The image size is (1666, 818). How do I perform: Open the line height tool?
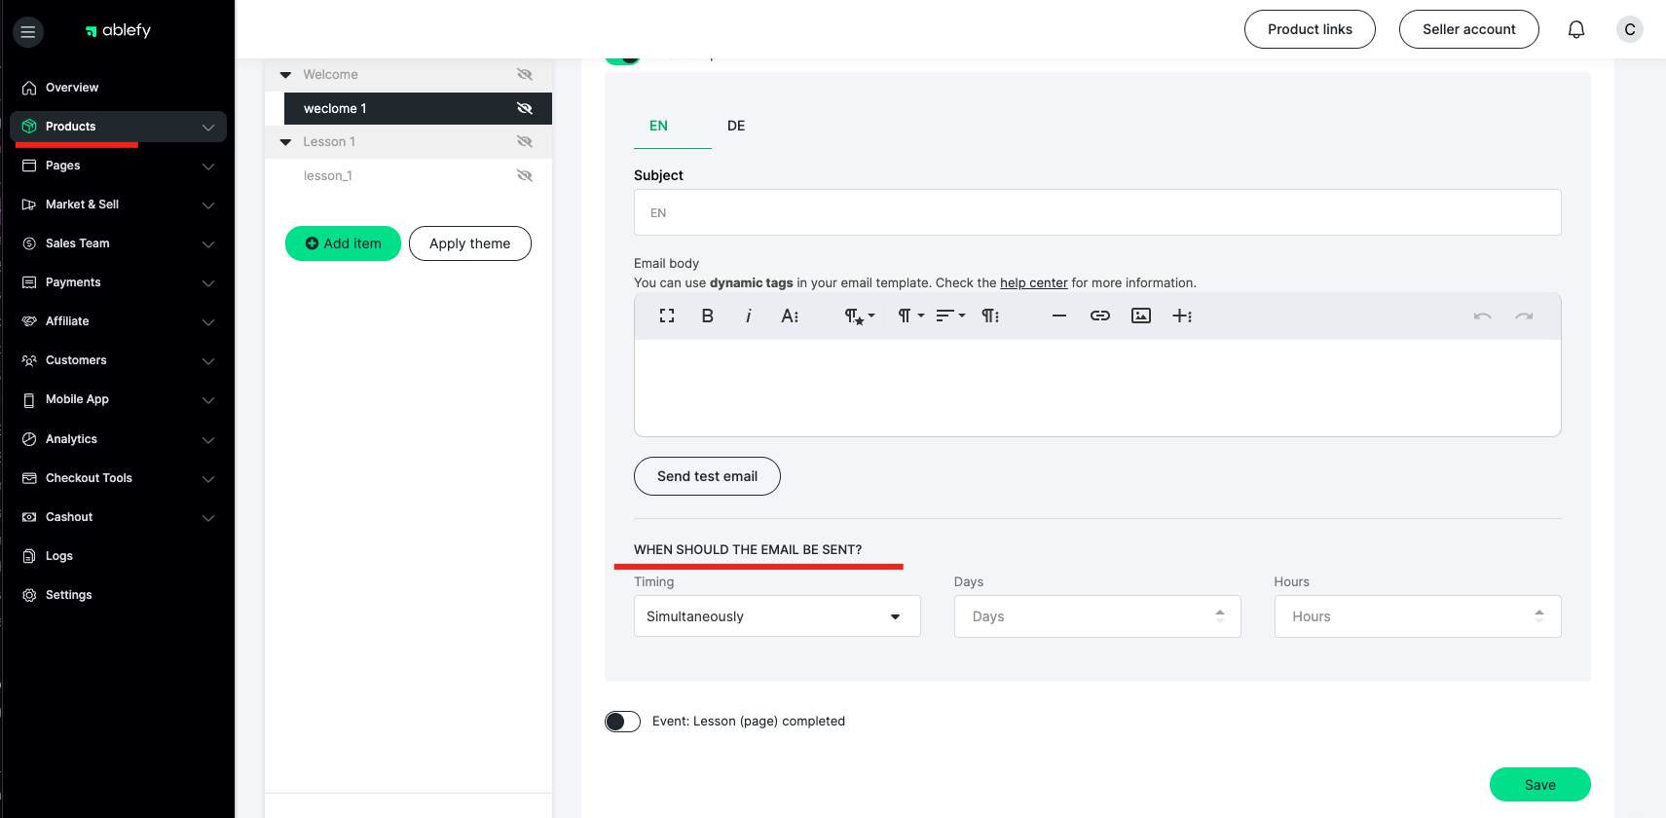pos(990,316)
